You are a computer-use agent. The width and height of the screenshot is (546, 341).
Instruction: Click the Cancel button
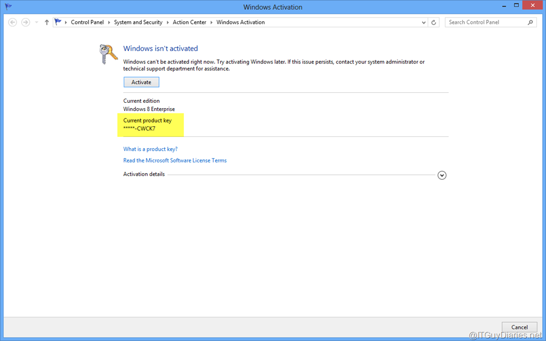[519, 327]
